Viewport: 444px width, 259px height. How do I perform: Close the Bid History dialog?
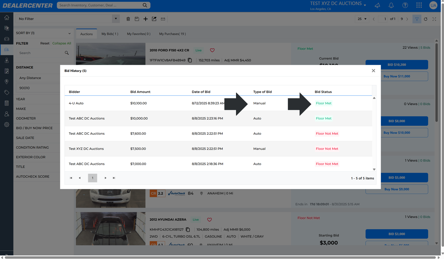(x=373, y=71)
